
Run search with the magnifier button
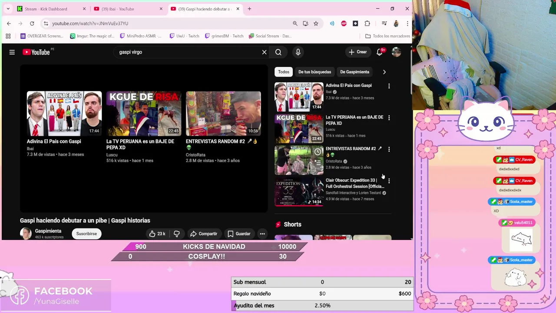pyautogui.click(x=278, y=52)
